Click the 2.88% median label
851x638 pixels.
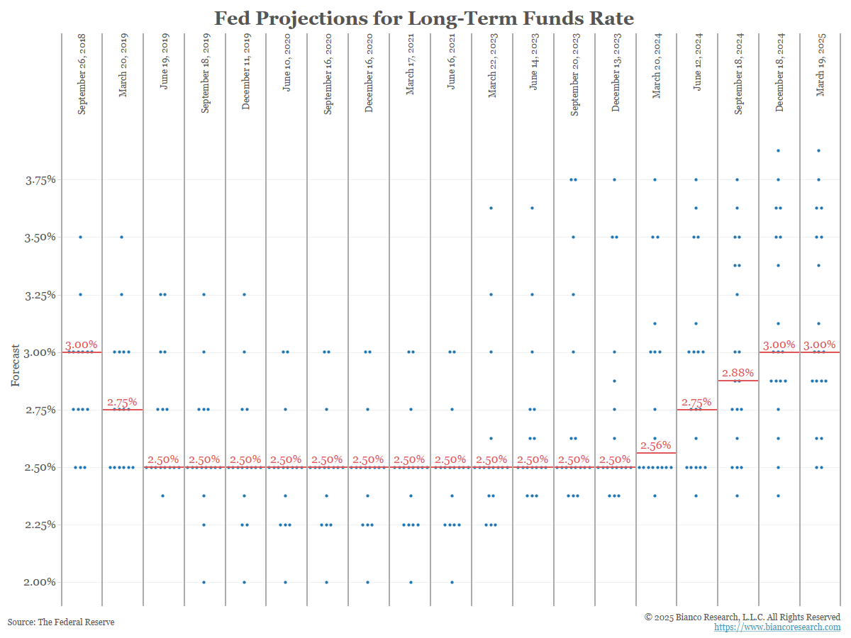click(x=738, y=373)
